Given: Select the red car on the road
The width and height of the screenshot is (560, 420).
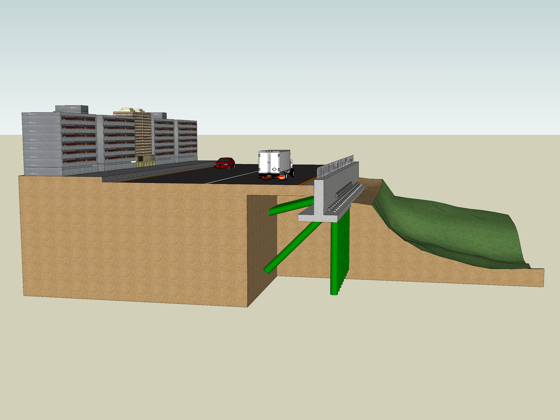Looking at the screenshot, I should pyautogui.click(x=225, y=163).
